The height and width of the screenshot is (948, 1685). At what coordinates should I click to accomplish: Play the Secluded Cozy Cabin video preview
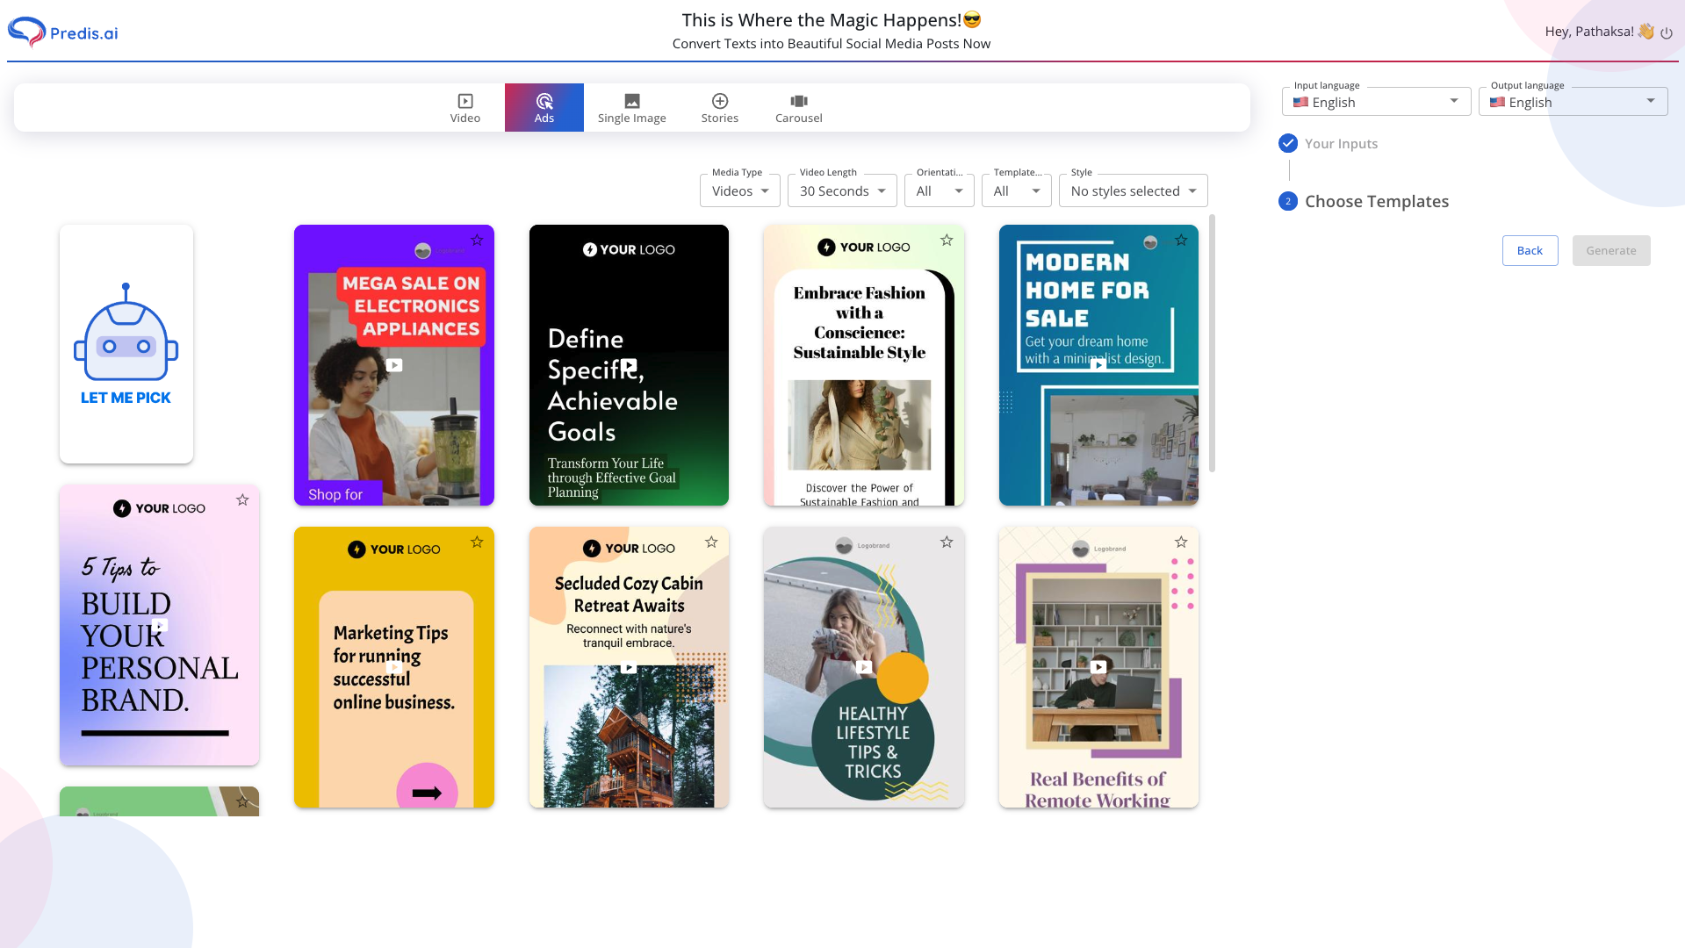[x=629, y=667]
